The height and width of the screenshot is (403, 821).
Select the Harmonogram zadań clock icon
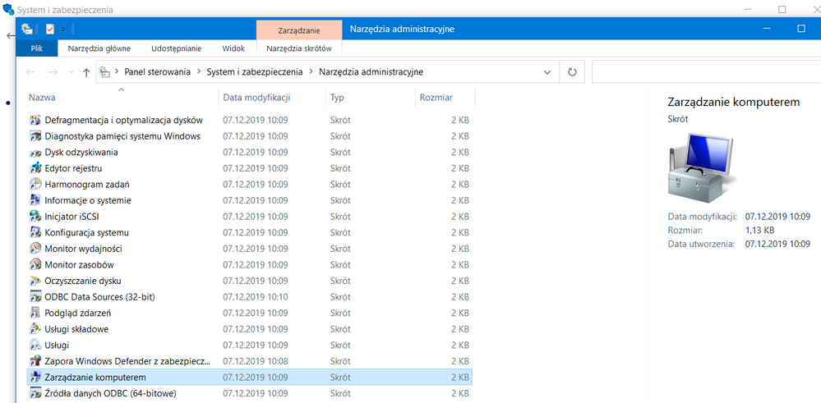[35, 185]
